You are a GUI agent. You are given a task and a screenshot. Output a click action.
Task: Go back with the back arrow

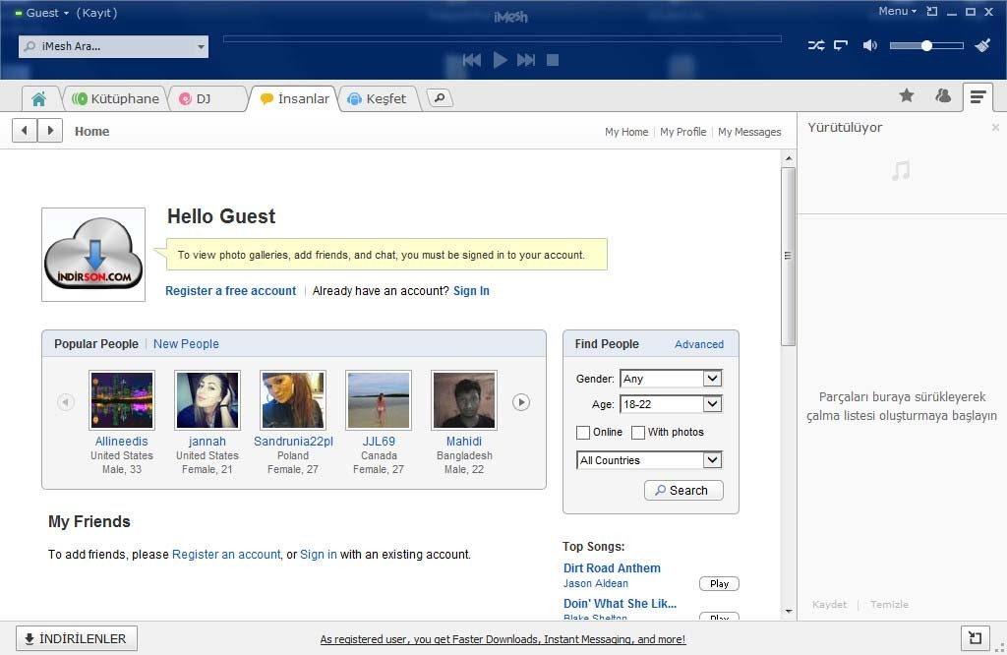tap(25, 131)
